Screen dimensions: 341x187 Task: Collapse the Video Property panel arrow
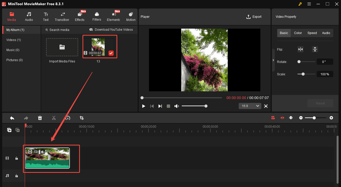(273, 60)
